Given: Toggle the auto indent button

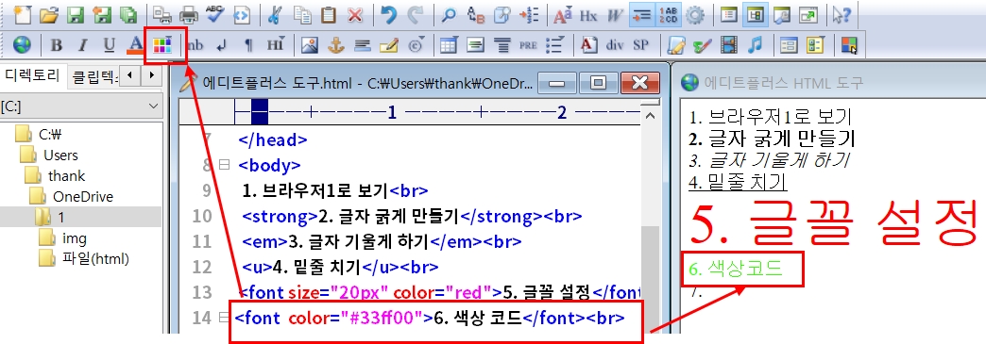Looking at the screenshot, I should (x=641, y=15).
